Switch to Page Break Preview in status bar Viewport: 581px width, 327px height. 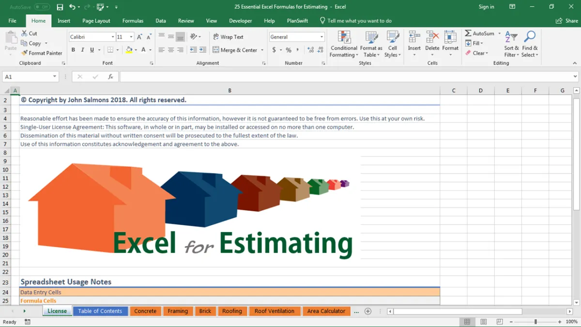[499, 322]
